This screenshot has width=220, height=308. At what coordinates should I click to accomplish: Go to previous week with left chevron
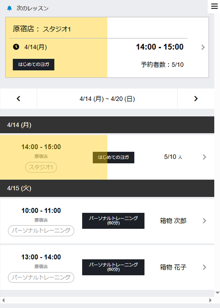pos(19,99)
